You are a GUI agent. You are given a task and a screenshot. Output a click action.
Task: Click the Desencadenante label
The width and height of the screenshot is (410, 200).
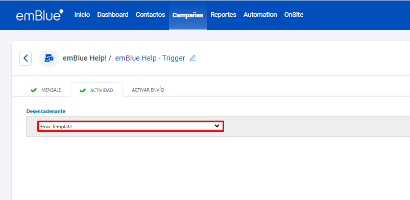(x=46, y=111)
